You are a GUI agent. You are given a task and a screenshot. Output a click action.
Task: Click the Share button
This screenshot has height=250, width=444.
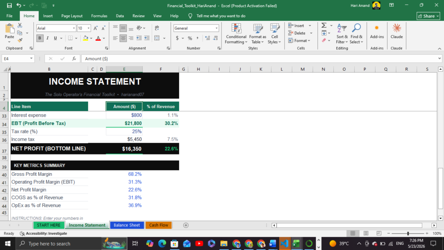pos(428,16)
